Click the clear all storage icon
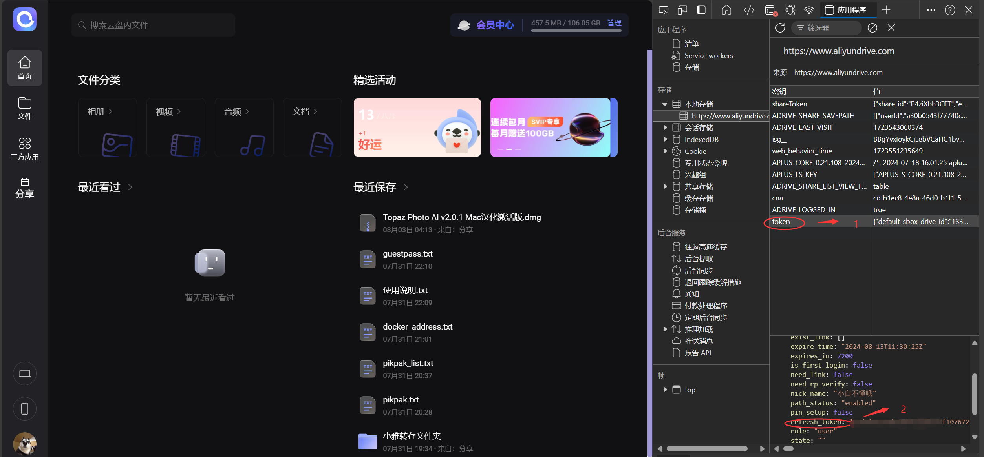The image size is (984, 457). [x=872, y=28]
